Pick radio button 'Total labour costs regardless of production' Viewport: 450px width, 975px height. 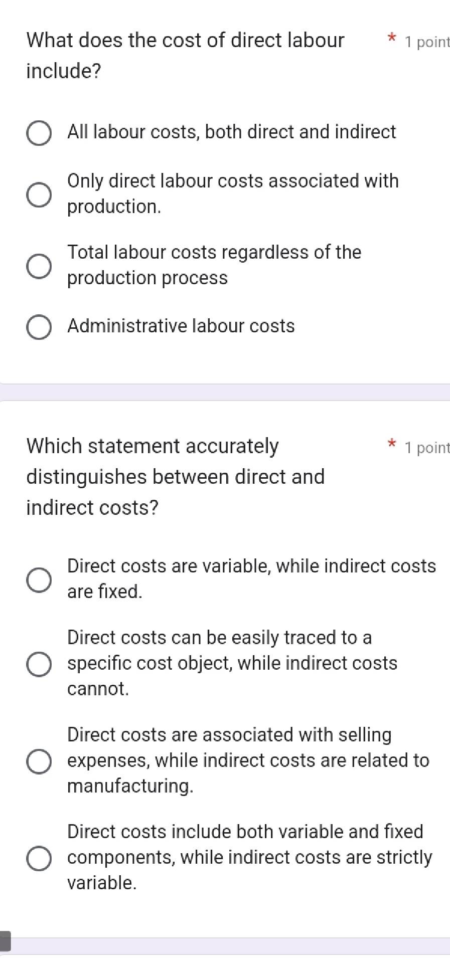coord(39,266)
